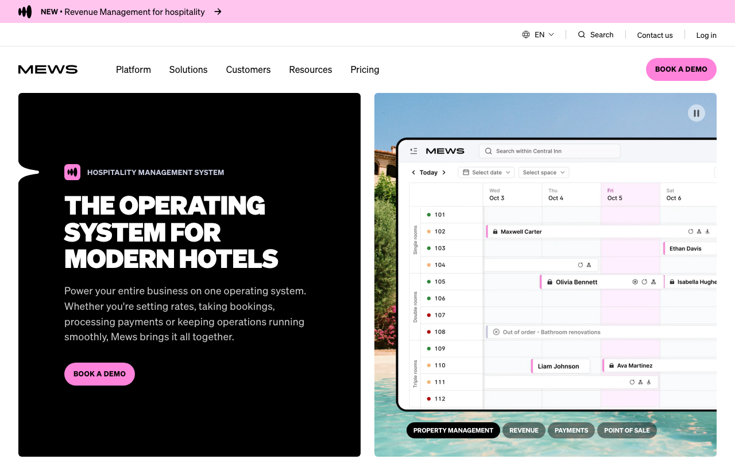Screen dimensions: 735x459
Task: Click the Out of order Bathroom renovations block
Action: 601,332
